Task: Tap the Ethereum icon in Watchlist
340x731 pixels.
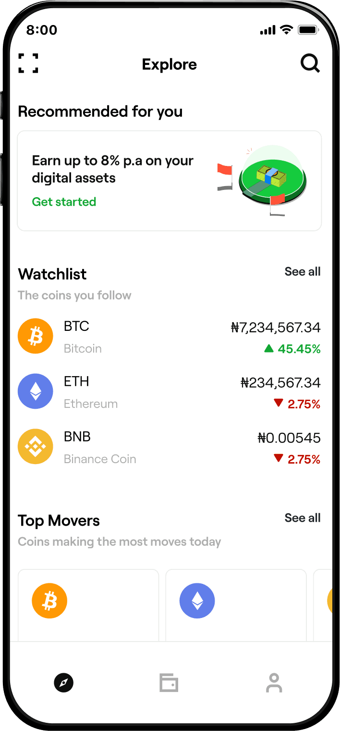Action: tap(35, 391)
